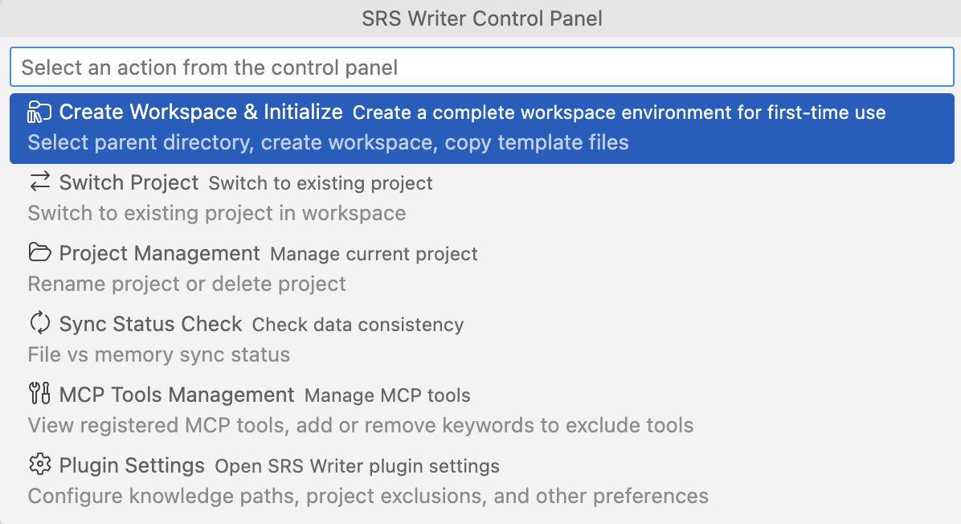Click the Switch Project arrows icon

[40, 182]
